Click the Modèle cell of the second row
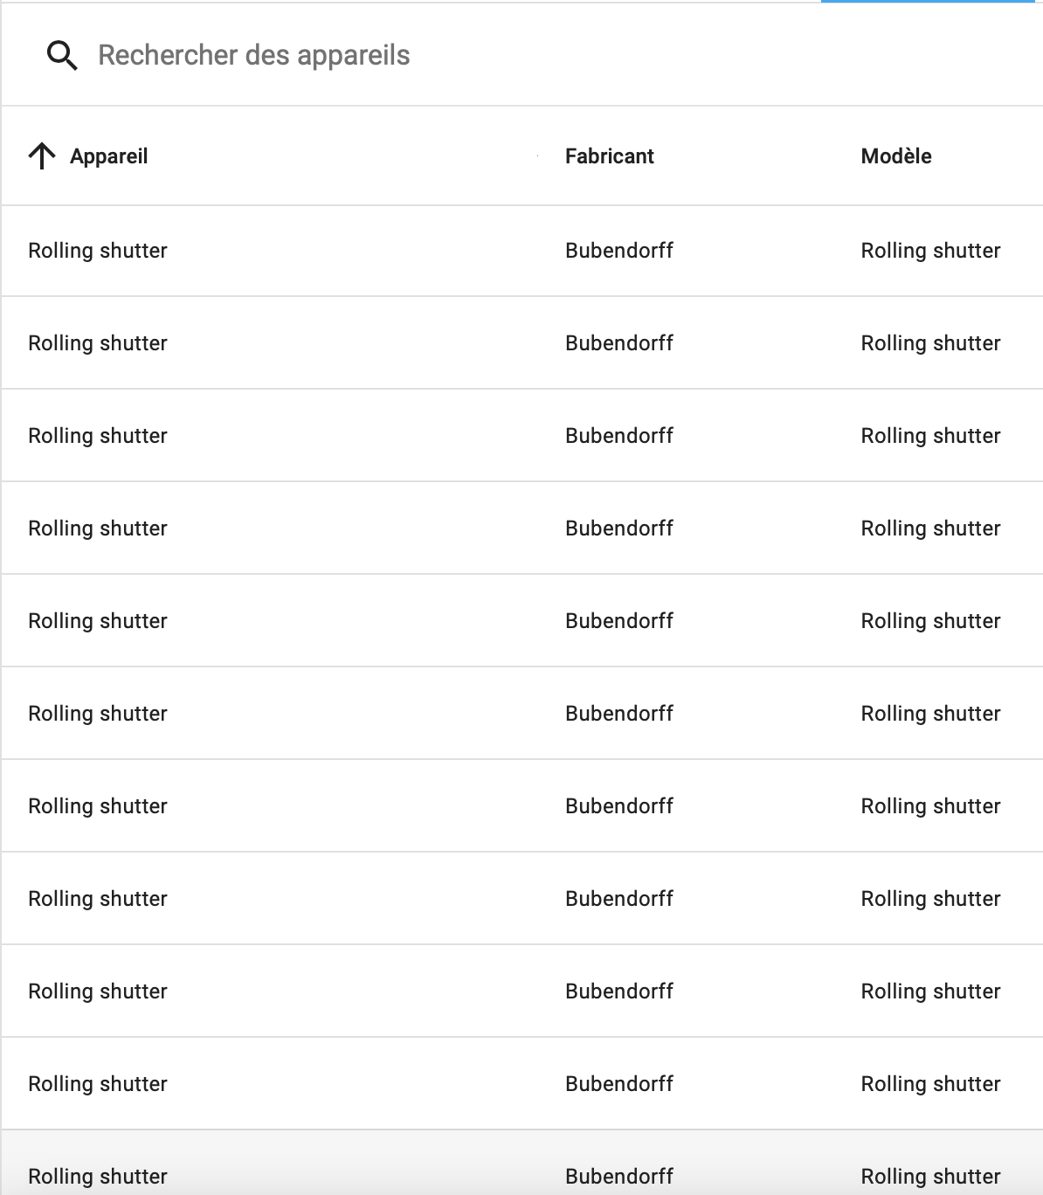 [x=930, y=343]
